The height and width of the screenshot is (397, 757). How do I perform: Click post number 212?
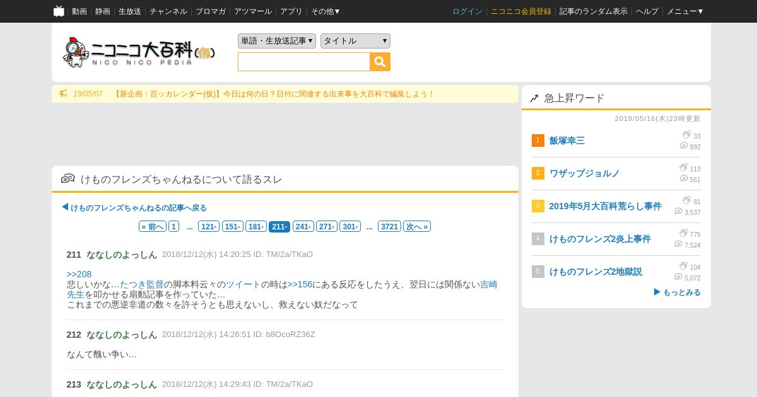coord(74,335)
